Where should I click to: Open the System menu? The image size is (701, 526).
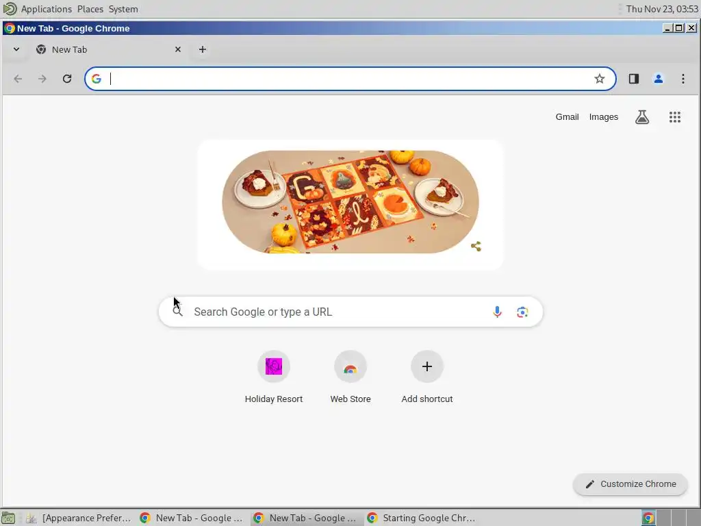pyautogui.click(x=123, y=9)
